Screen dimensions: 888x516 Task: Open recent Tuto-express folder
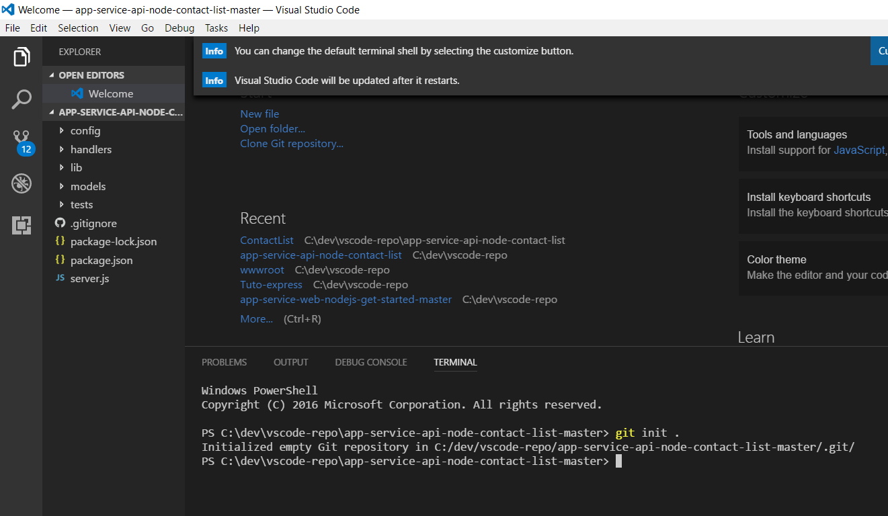point(271,285)
